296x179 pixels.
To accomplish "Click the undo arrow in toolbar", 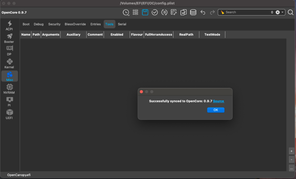I will coord(203,12).
